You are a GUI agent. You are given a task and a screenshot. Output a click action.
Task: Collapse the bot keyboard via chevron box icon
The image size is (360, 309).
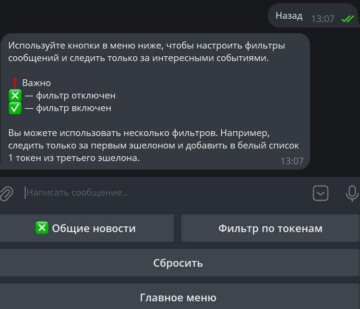coord(321,193)
